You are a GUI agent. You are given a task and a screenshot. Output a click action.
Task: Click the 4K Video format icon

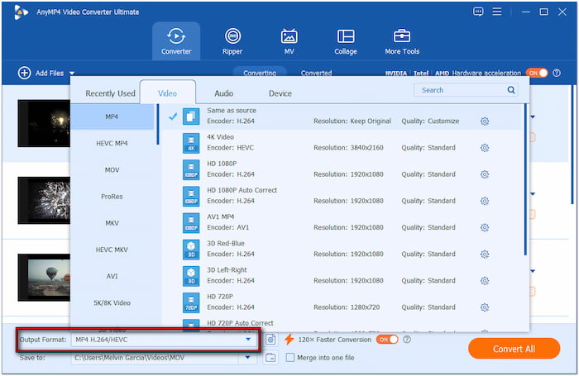[191, 143]
